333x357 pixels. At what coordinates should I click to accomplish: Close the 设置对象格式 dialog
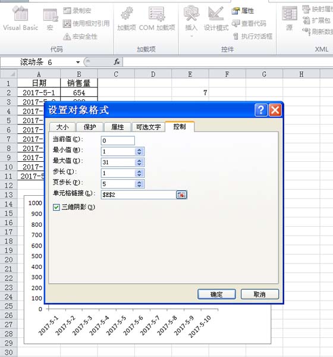(275, 110)
